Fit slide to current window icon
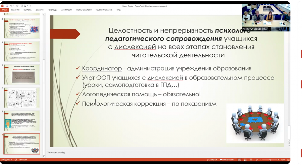The height and width of the screenshot is (165, 302). click(x=288, y=160)
